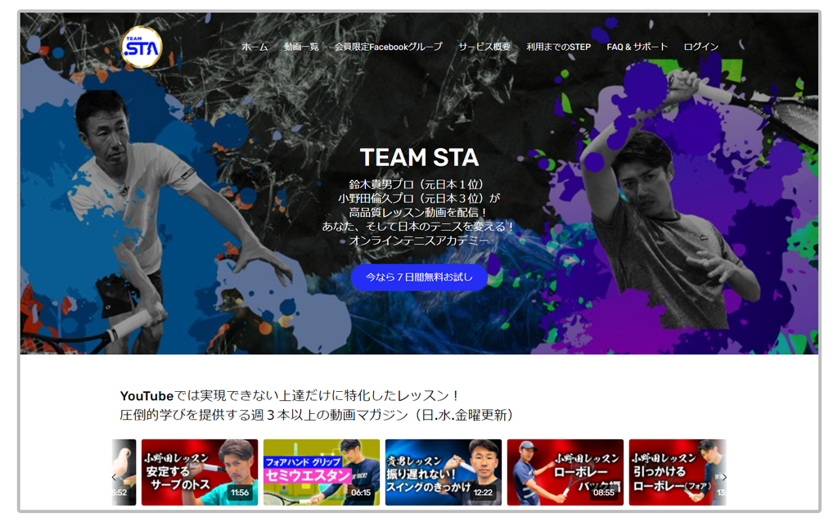The width and height of the screenshot is (838, 522).
Task: Open 引っかけるローボレー(フォア) thumbnail
Action: point(675,472)
